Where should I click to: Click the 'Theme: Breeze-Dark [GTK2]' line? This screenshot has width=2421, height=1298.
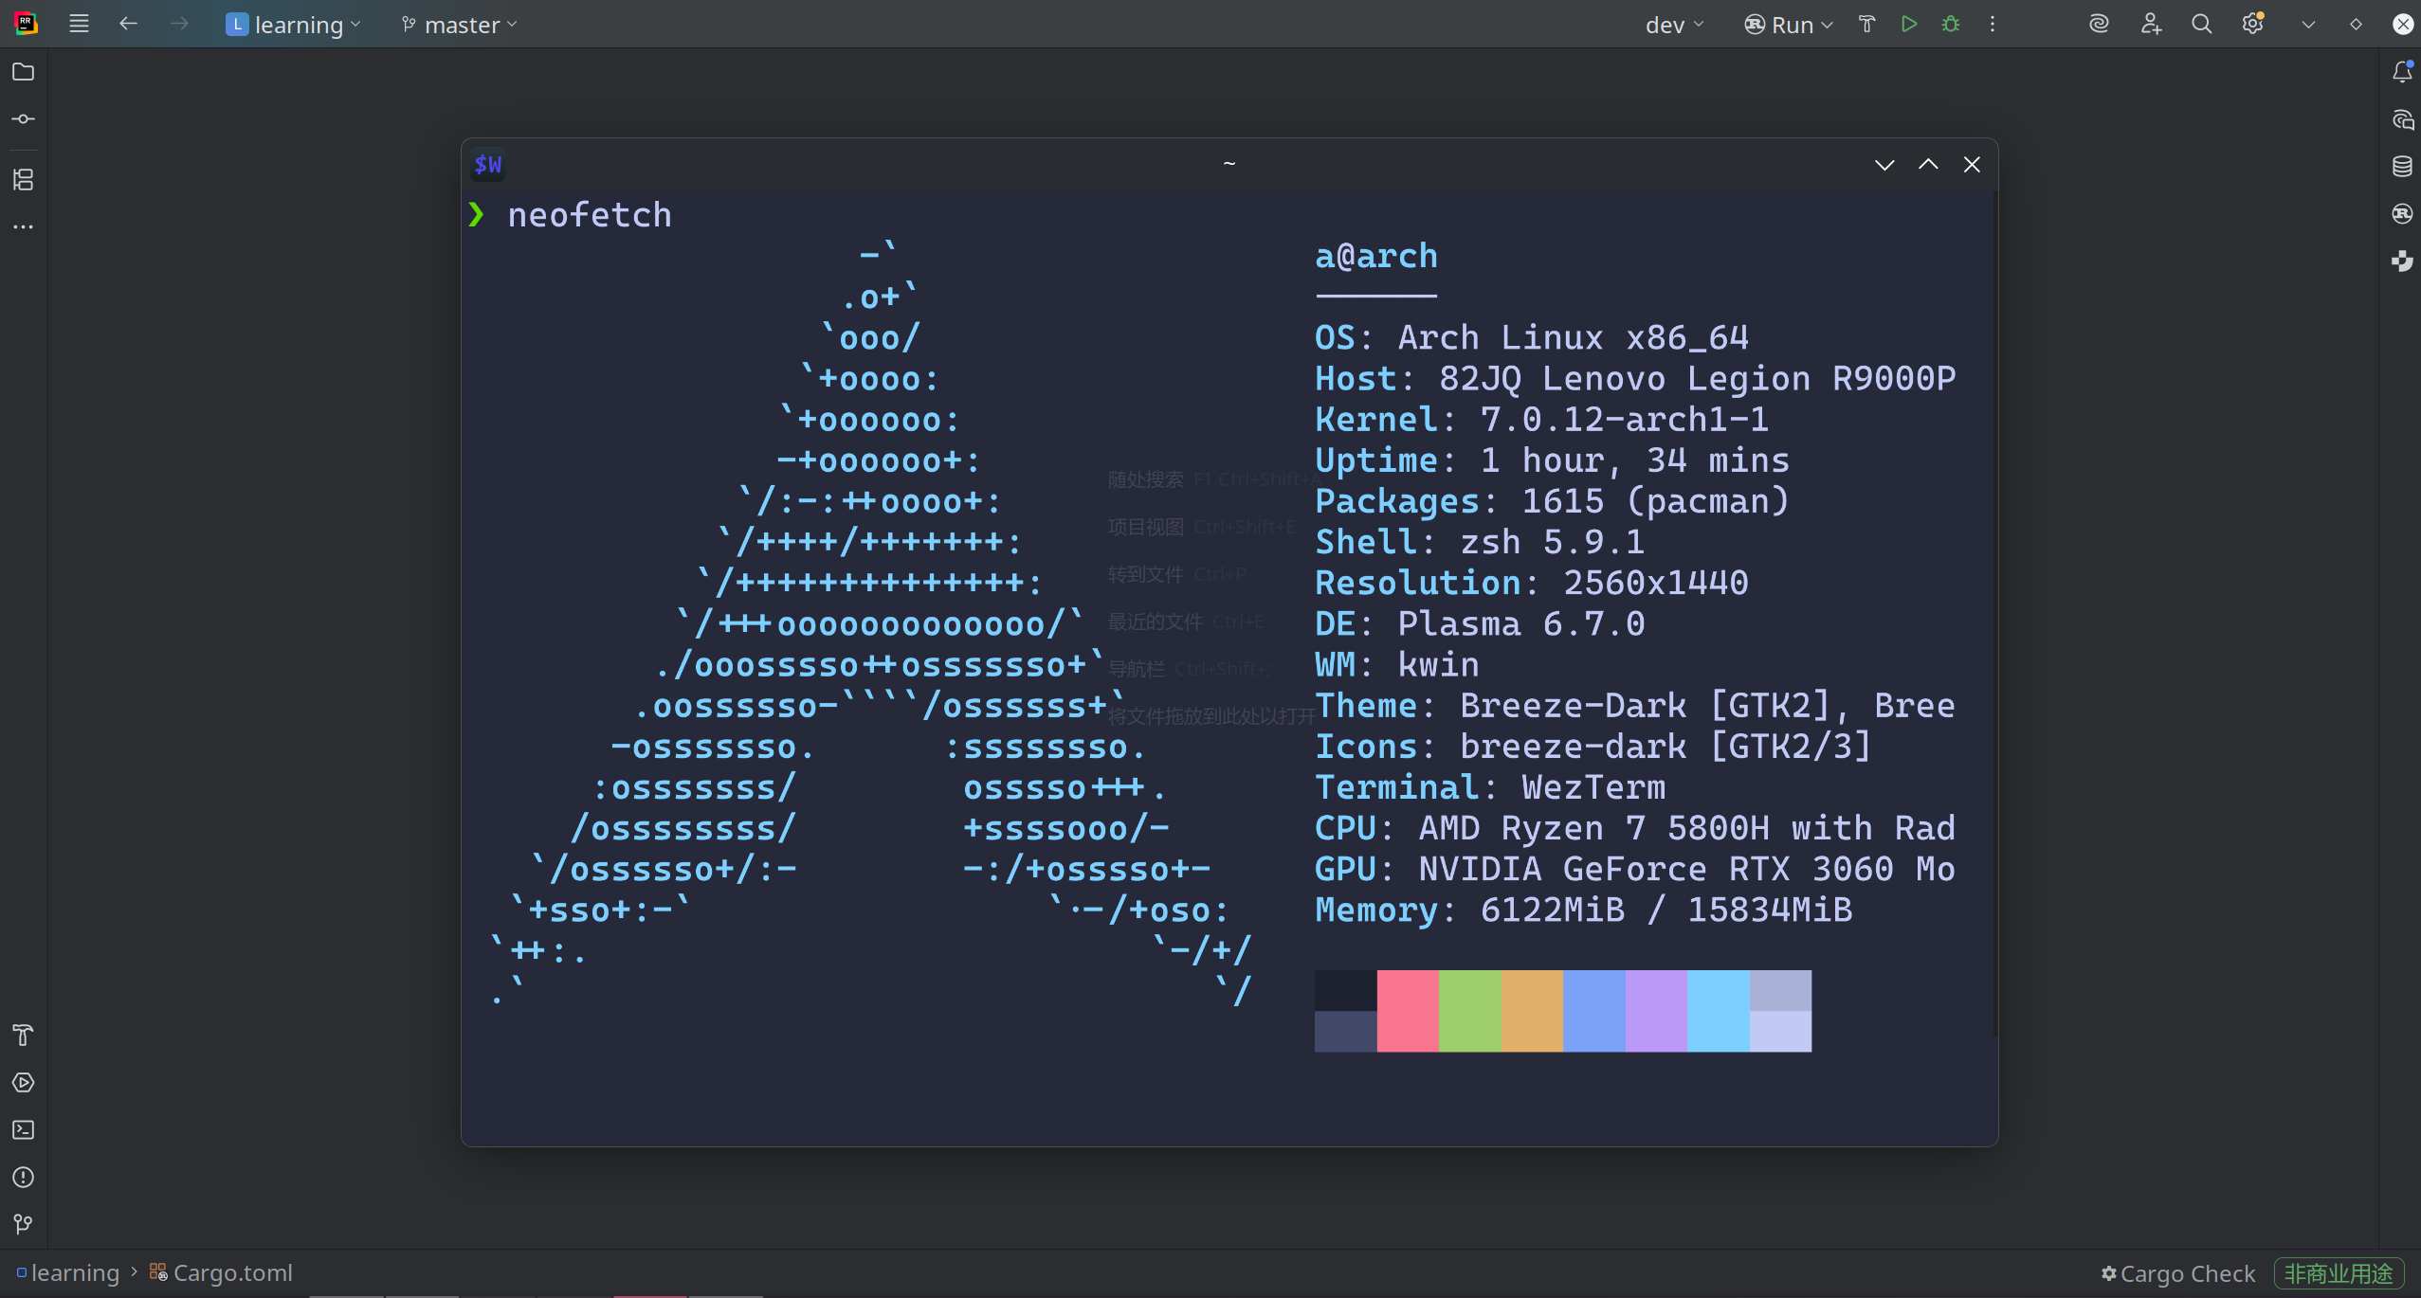click(1635, 706)
